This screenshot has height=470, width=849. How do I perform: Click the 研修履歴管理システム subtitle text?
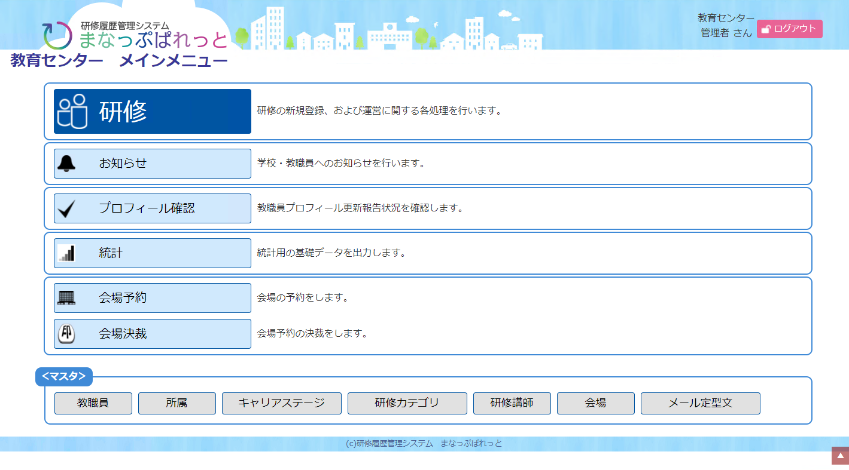coord(125,26)
